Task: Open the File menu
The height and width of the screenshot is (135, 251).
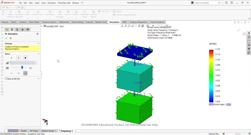Action: pyautogui.click(x=20, y=3)
